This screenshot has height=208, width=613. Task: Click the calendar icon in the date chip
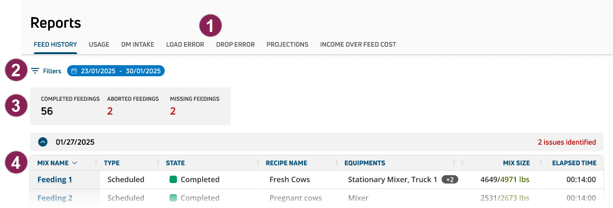tap(74, 71)
